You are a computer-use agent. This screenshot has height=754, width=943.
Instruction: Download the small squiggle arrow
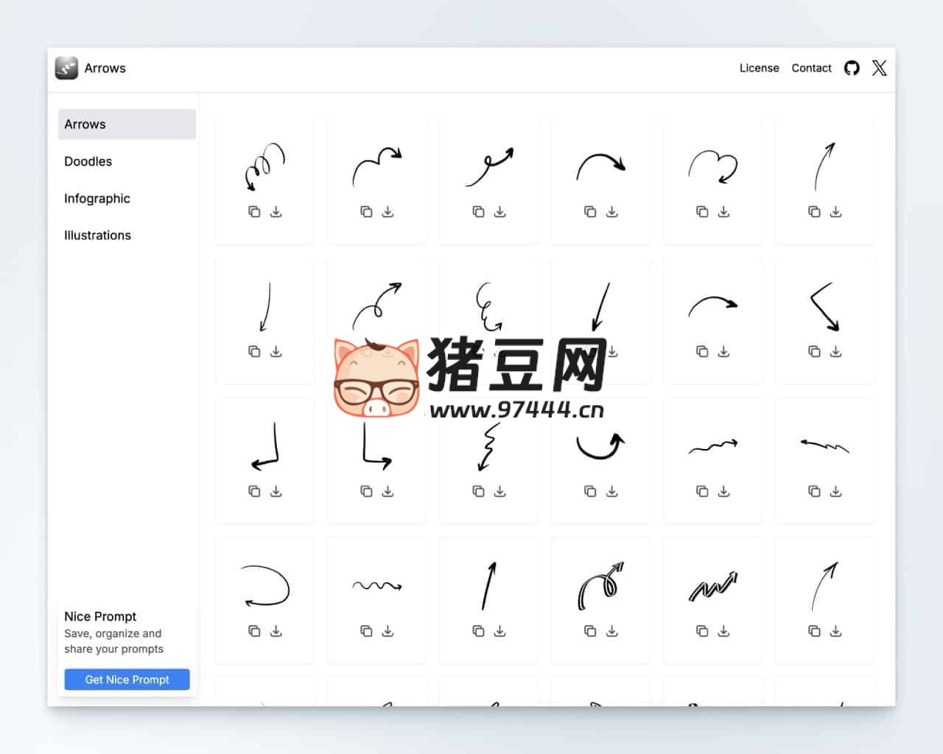[x=388, y=631]
